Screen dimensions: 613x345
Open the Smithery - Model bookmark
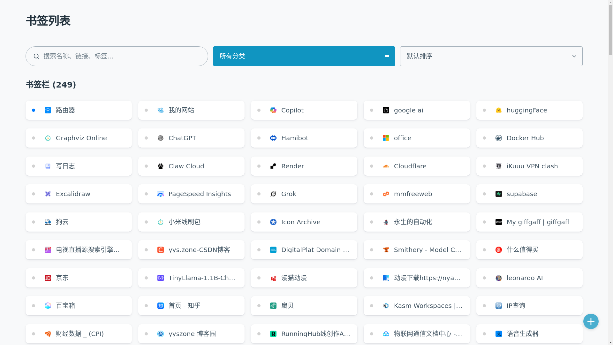(x=417, y=250)
